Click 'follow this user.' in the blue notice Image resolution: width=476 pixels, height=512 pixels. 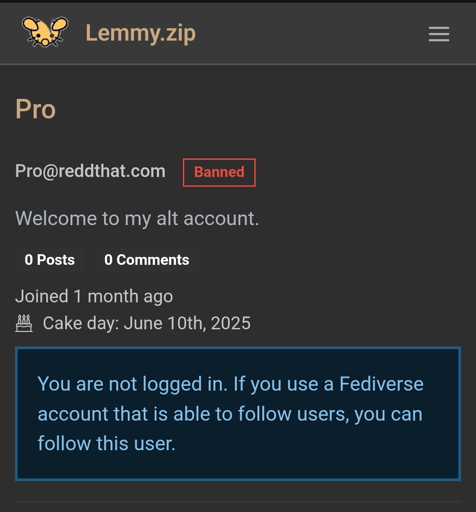pos(107,444)
